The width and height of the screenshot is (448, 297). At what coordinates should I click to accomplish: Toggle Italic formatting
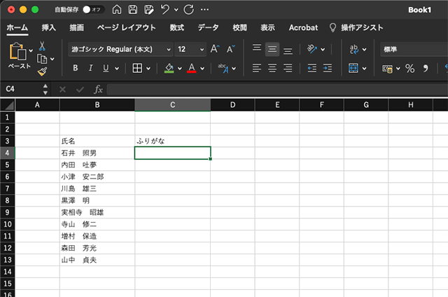[90, 68]
